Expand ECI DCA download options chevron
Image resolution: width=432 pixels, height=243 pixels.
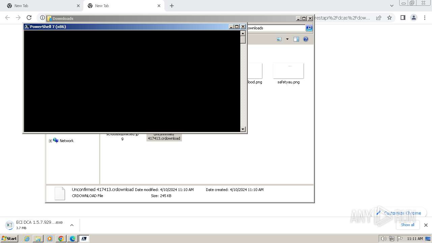[72, 225]
